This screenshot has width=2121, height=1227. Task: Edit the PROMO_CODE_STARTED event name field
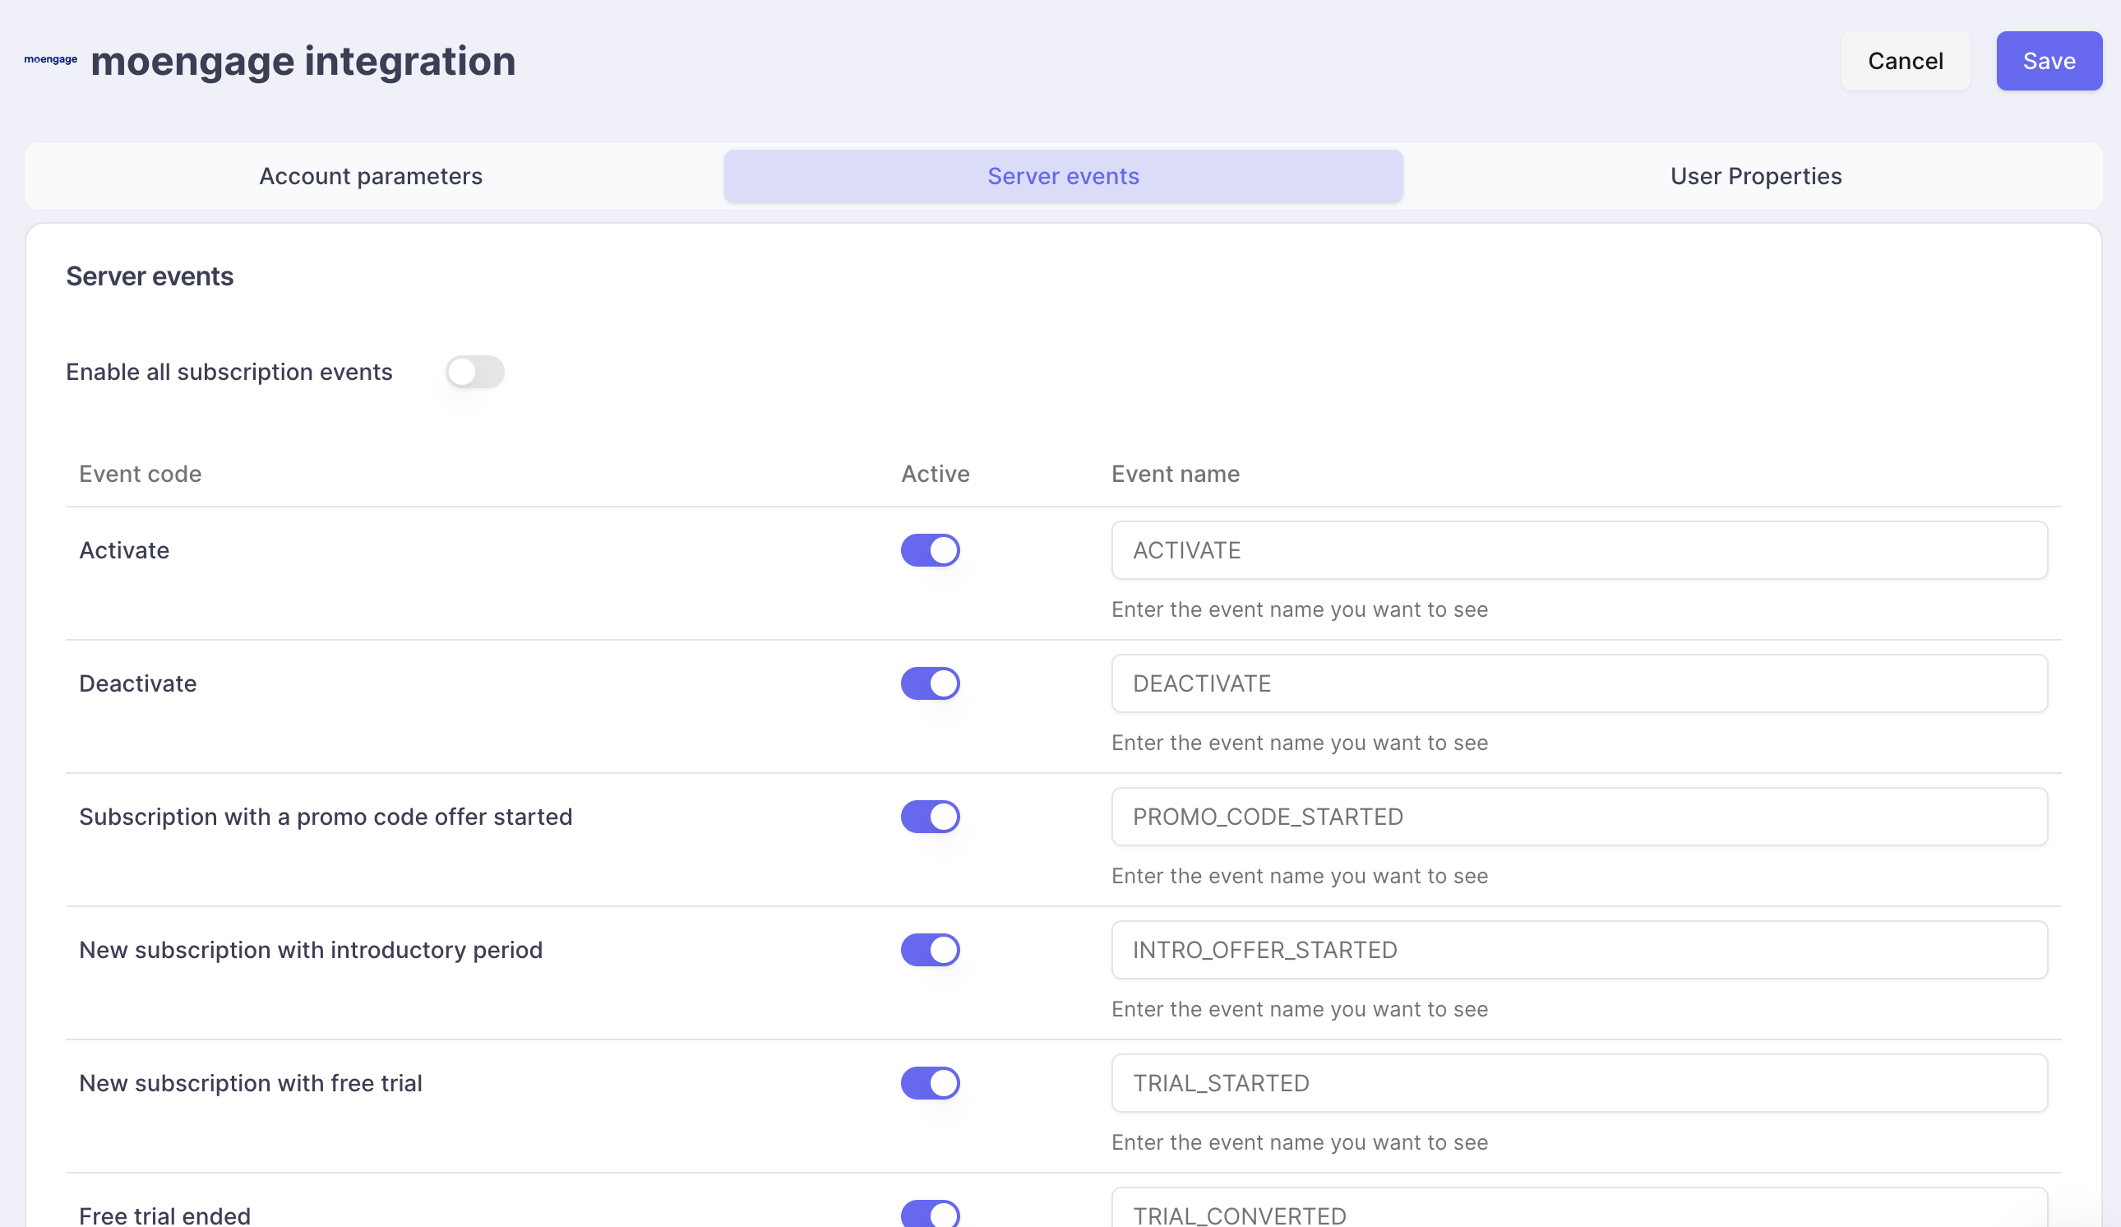[x=1579, y=816]
